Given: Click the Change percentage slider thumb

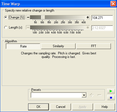Looking at the screenshot, I should coord(43,17).
